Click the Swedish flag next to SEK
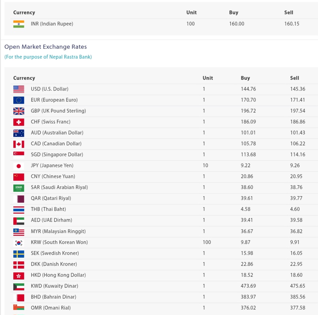Viewport: 318px width, 315px height. [x=19, y=254]
